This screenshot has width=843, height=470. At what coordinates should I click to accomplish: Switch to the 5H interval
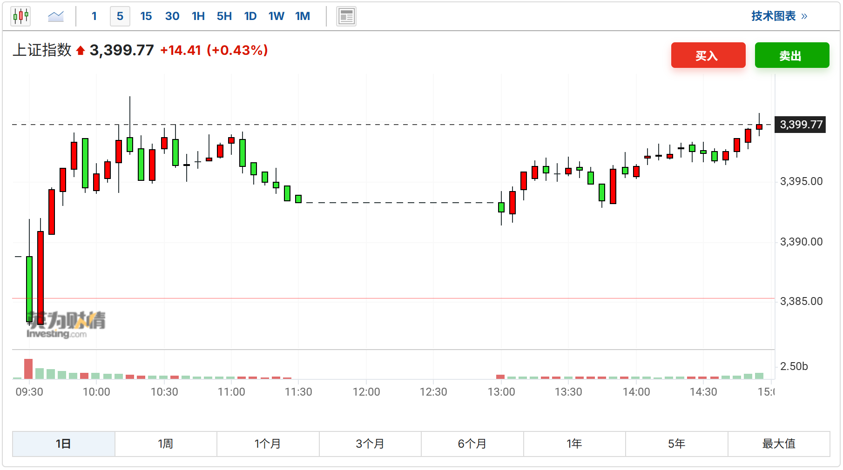[x=224, y=16]
